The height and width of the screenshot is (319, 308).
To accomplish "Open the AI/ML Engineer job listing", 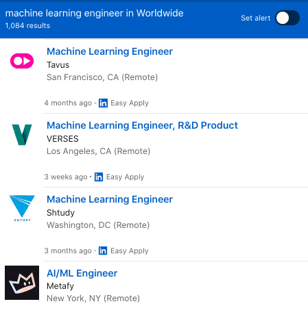I will click(82, 273).
